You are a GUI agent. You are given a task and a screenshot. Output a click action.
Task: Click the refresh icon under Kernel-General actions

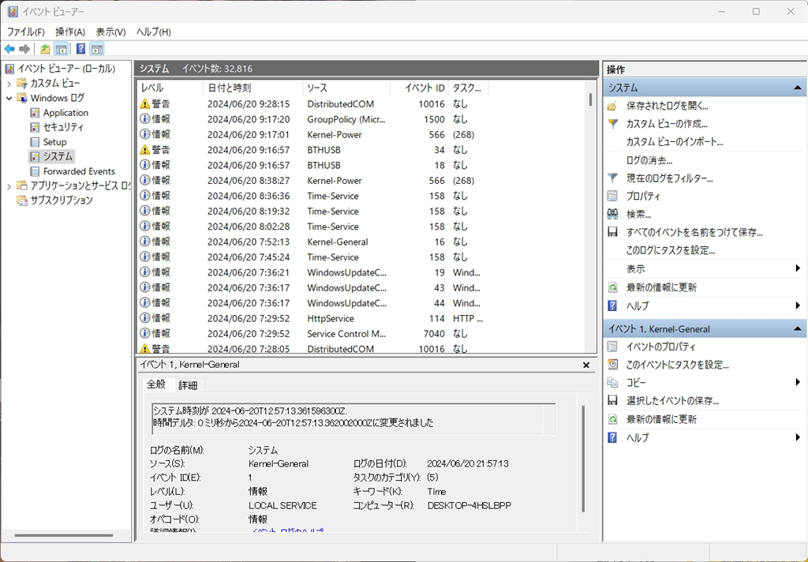(612, 419)
